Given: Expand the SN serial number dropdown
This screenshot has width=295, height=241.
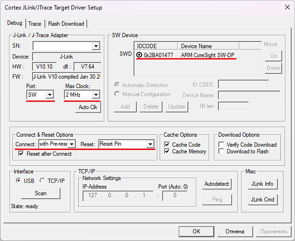Looking at the screenshot, I should (95, 46).
